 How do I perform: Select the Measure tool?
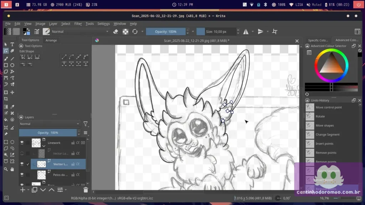coord(12,128)
